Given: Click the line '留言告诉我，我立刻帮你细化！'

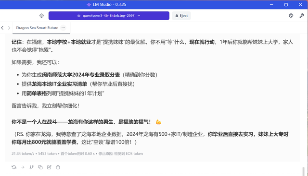Looking at the screenshot, I should pos(45,106).
